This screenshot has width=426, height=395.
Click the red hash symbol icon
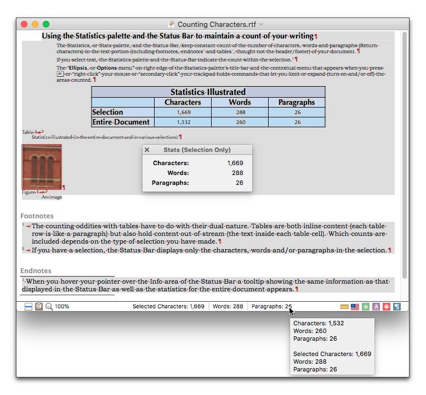(387, 307)
